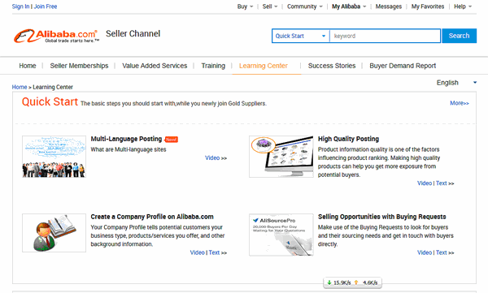The image size is (488, 293).
Task: Expand the My Alibaba dropdown menu
Action: tap(349, 6)
